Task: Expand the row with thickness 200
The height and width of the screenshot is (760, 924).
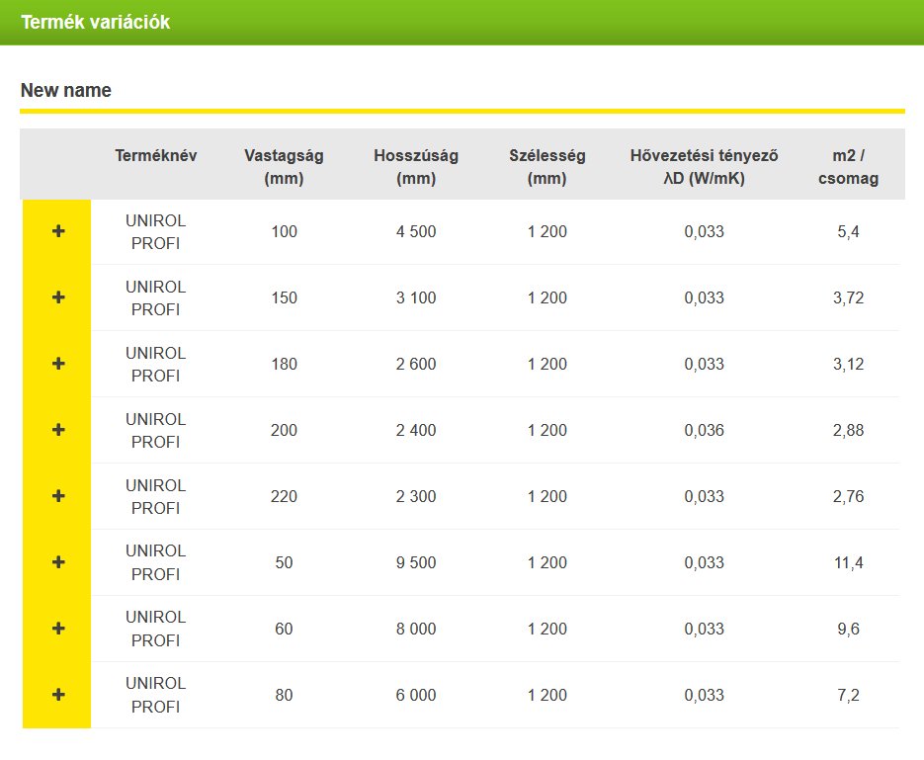Action: pos(57,430)
